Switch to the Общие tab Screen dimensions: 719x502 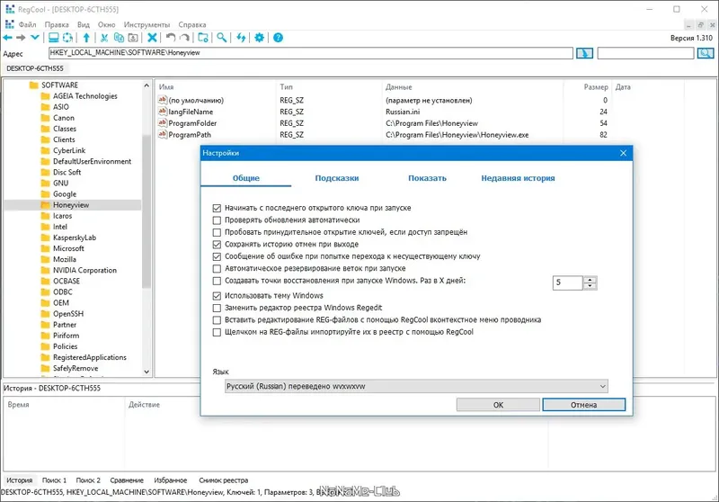[245, 178]
